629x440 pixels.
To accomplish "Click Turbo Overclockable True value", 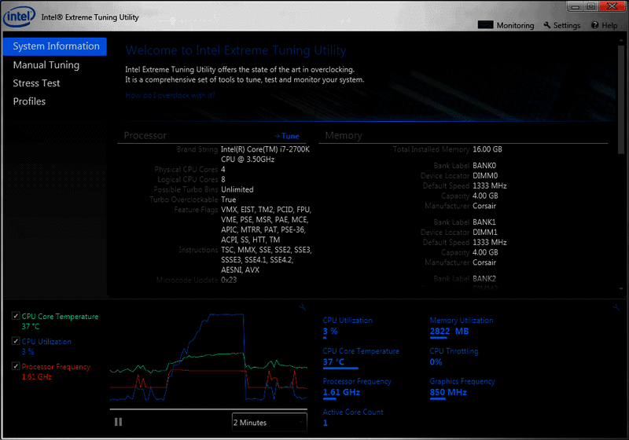I will click(x=228, y=200).
